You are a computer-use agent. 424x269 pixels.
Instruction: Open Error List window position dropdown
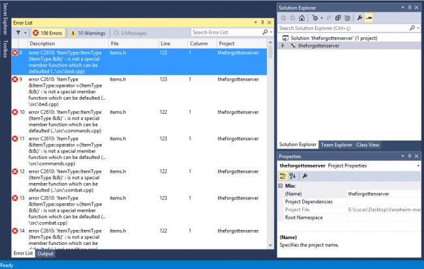pyautogui.click(x=256, y=22)
